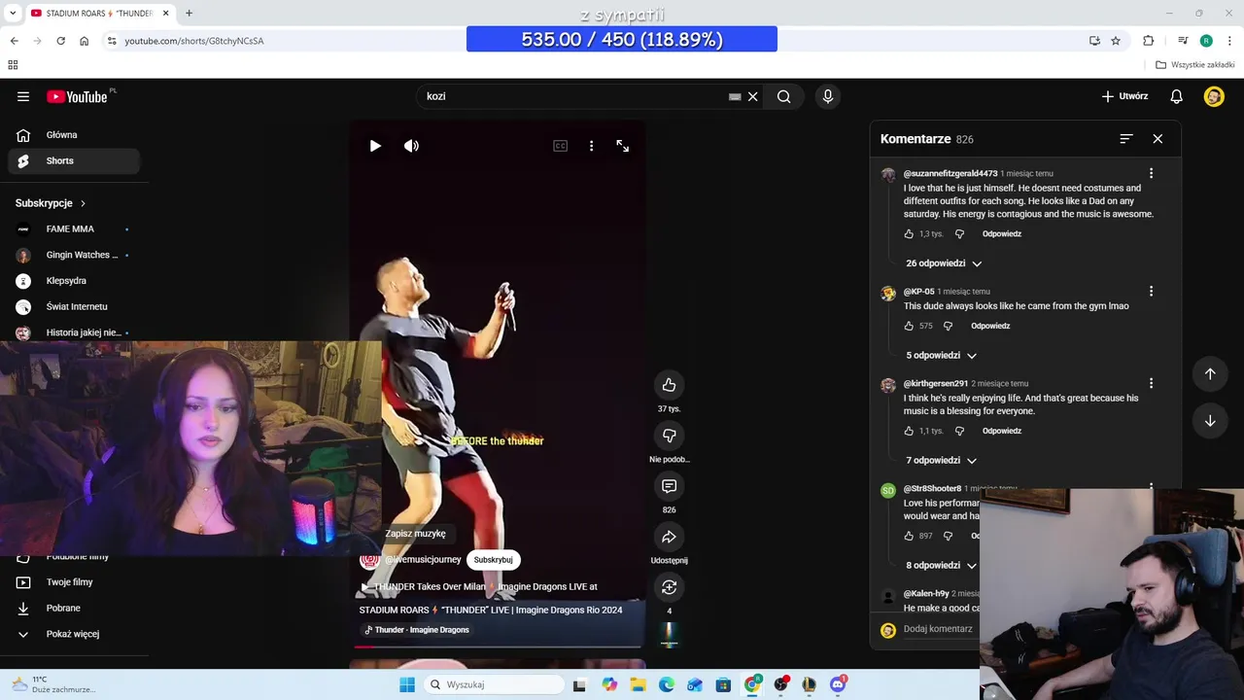Click the Utwórz create button

coord(1124,96)
